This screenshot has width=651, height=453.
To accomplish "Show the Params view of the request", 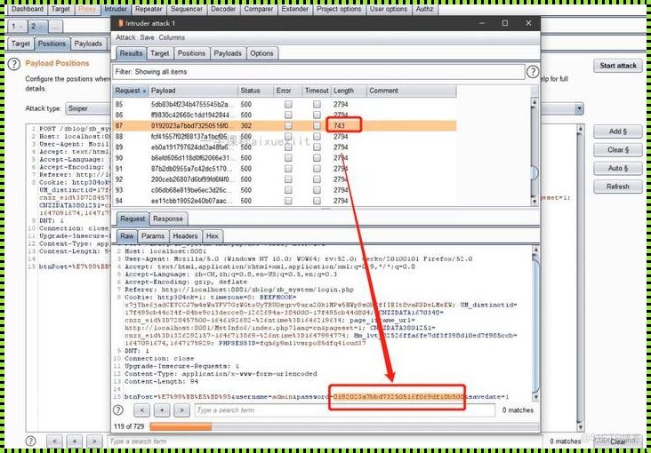I will [x=153, y=236].
